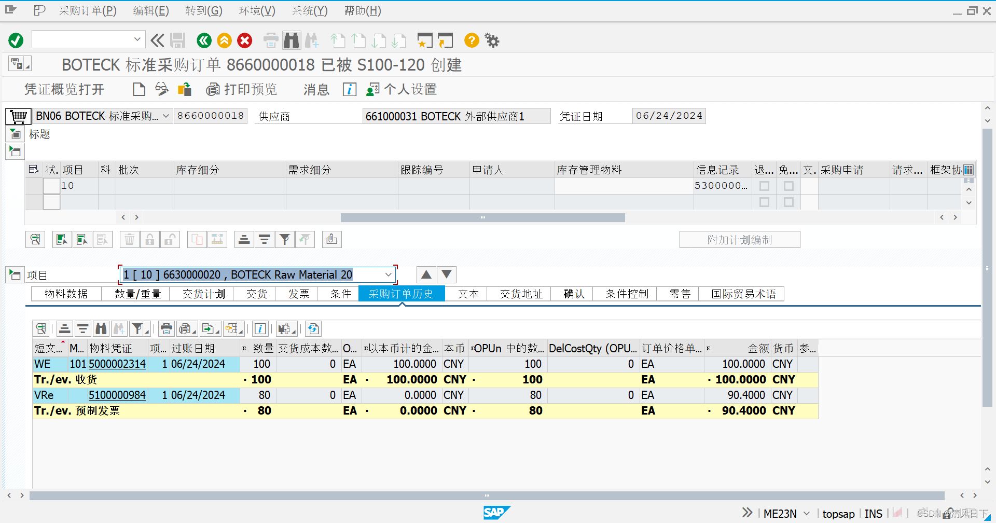Open filter dropdown in history toolbar
The width and height of the screenshot is (996, 523).
[140, 328]
